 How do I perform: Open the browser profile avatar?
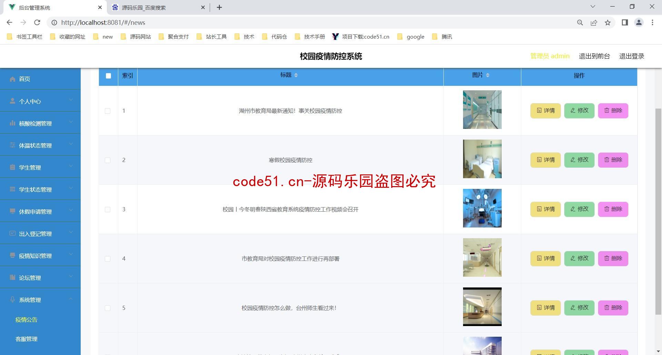pos(639,22)
